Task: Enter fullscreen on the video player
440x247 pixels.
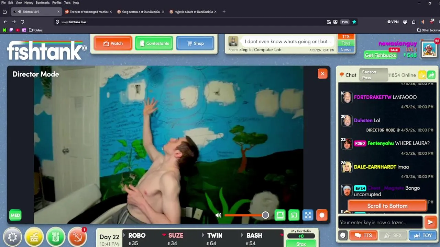Action: pyautogui.click(x=308, y=215)
